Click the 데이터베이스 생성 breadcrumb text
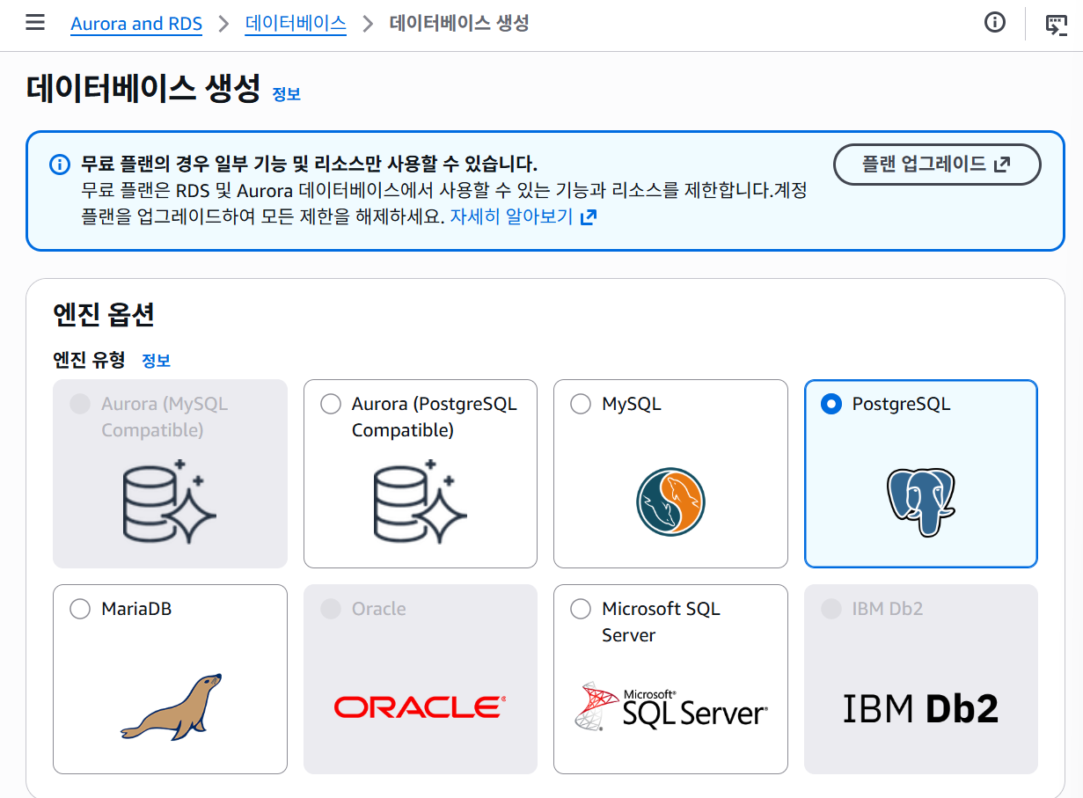1083x798 pixels. click(x=459, y=24)
